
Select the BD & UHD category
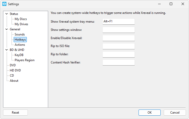[17, 50]
